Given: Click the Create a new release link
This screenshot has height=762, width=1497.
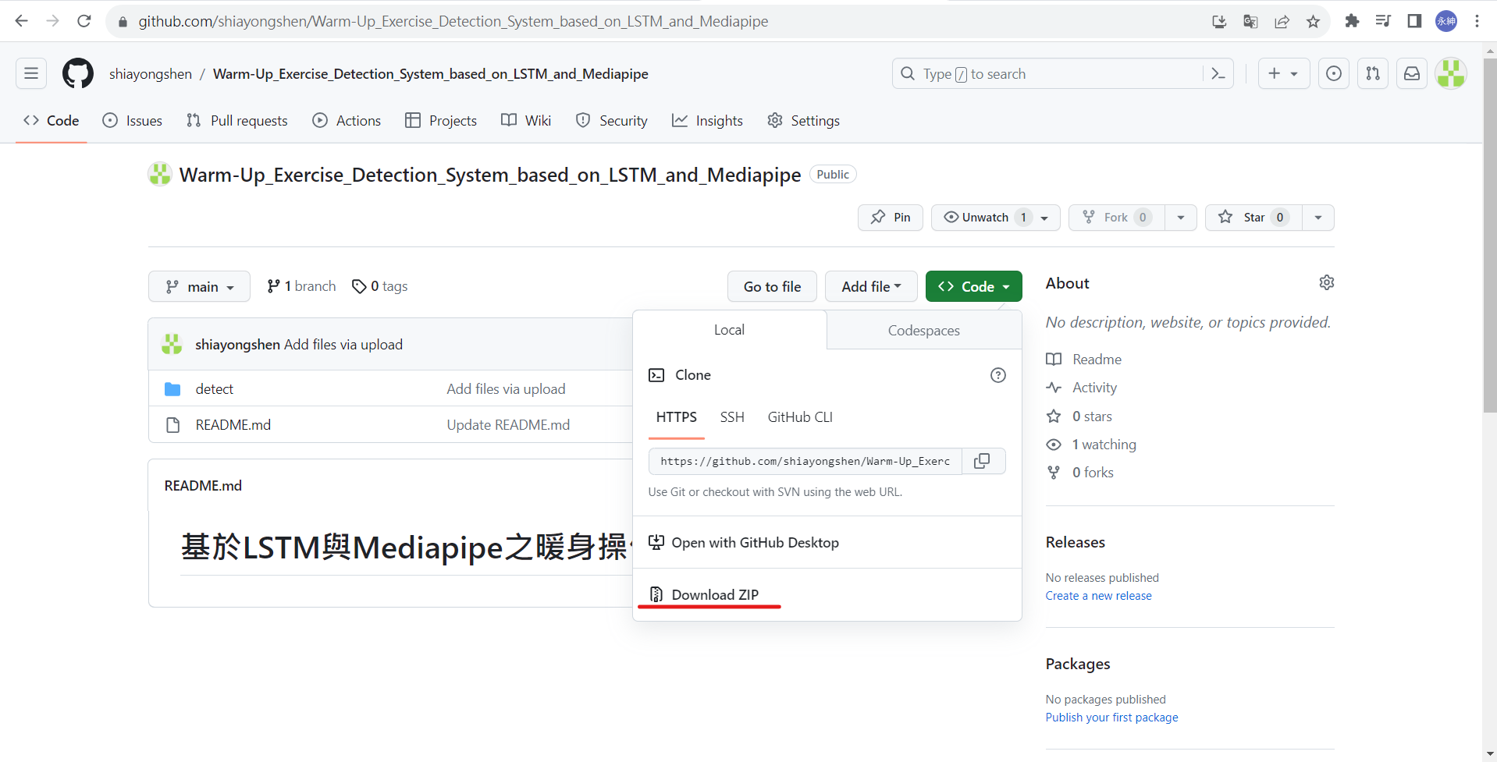Looking at the screenshot, I should (x=1098, y=595).
